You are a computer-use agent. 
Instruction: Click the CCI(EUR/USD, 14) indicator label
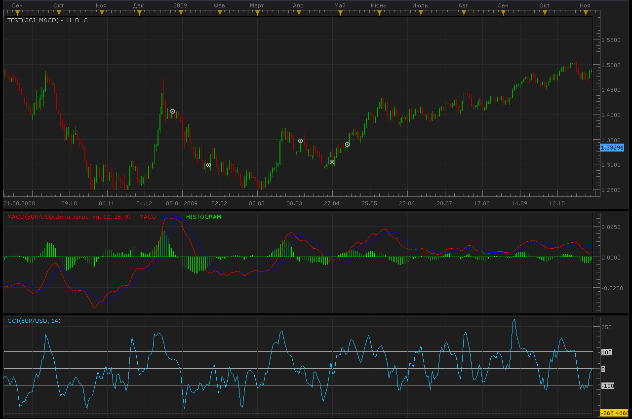click(x=34, y=321)
